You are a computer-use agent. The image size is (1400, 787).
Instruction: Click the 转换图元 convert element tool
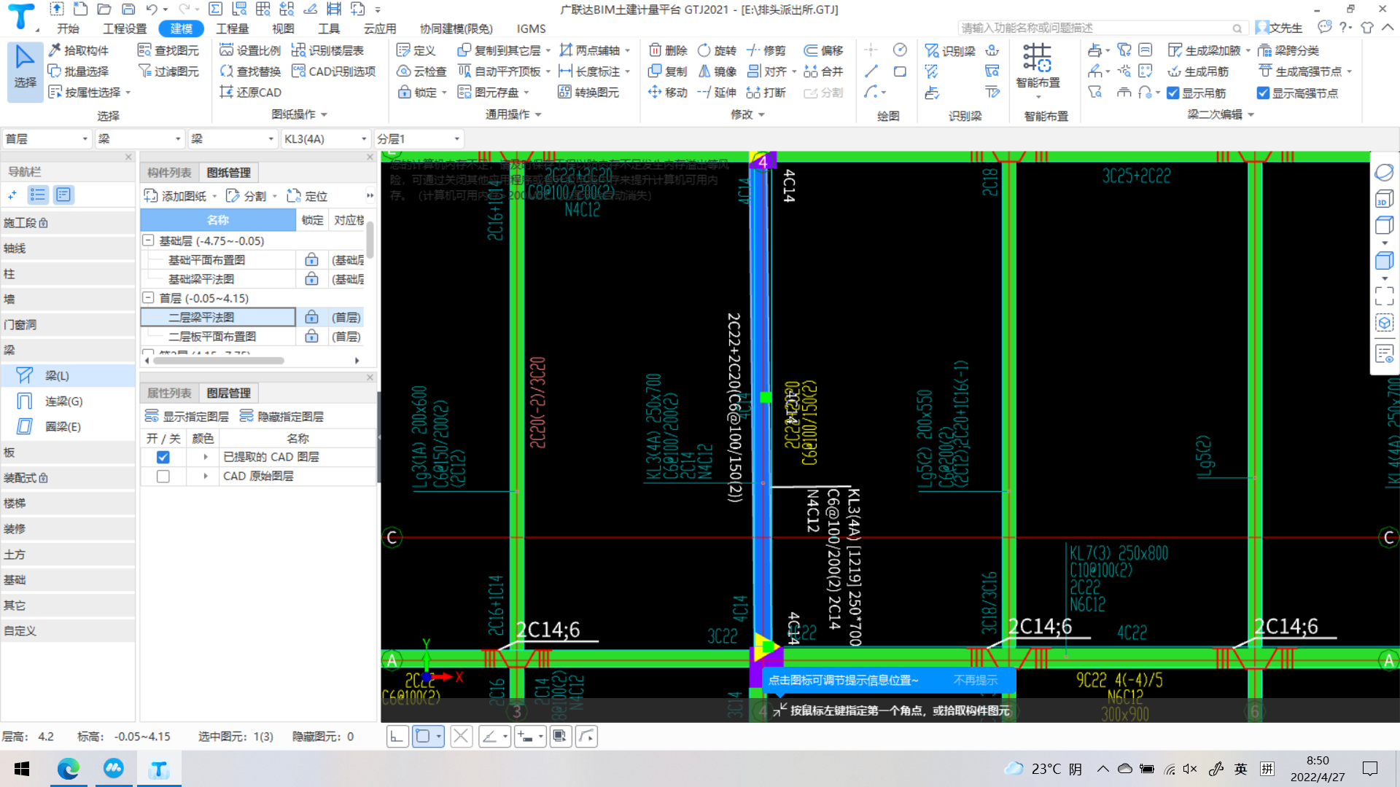[588, 93]
